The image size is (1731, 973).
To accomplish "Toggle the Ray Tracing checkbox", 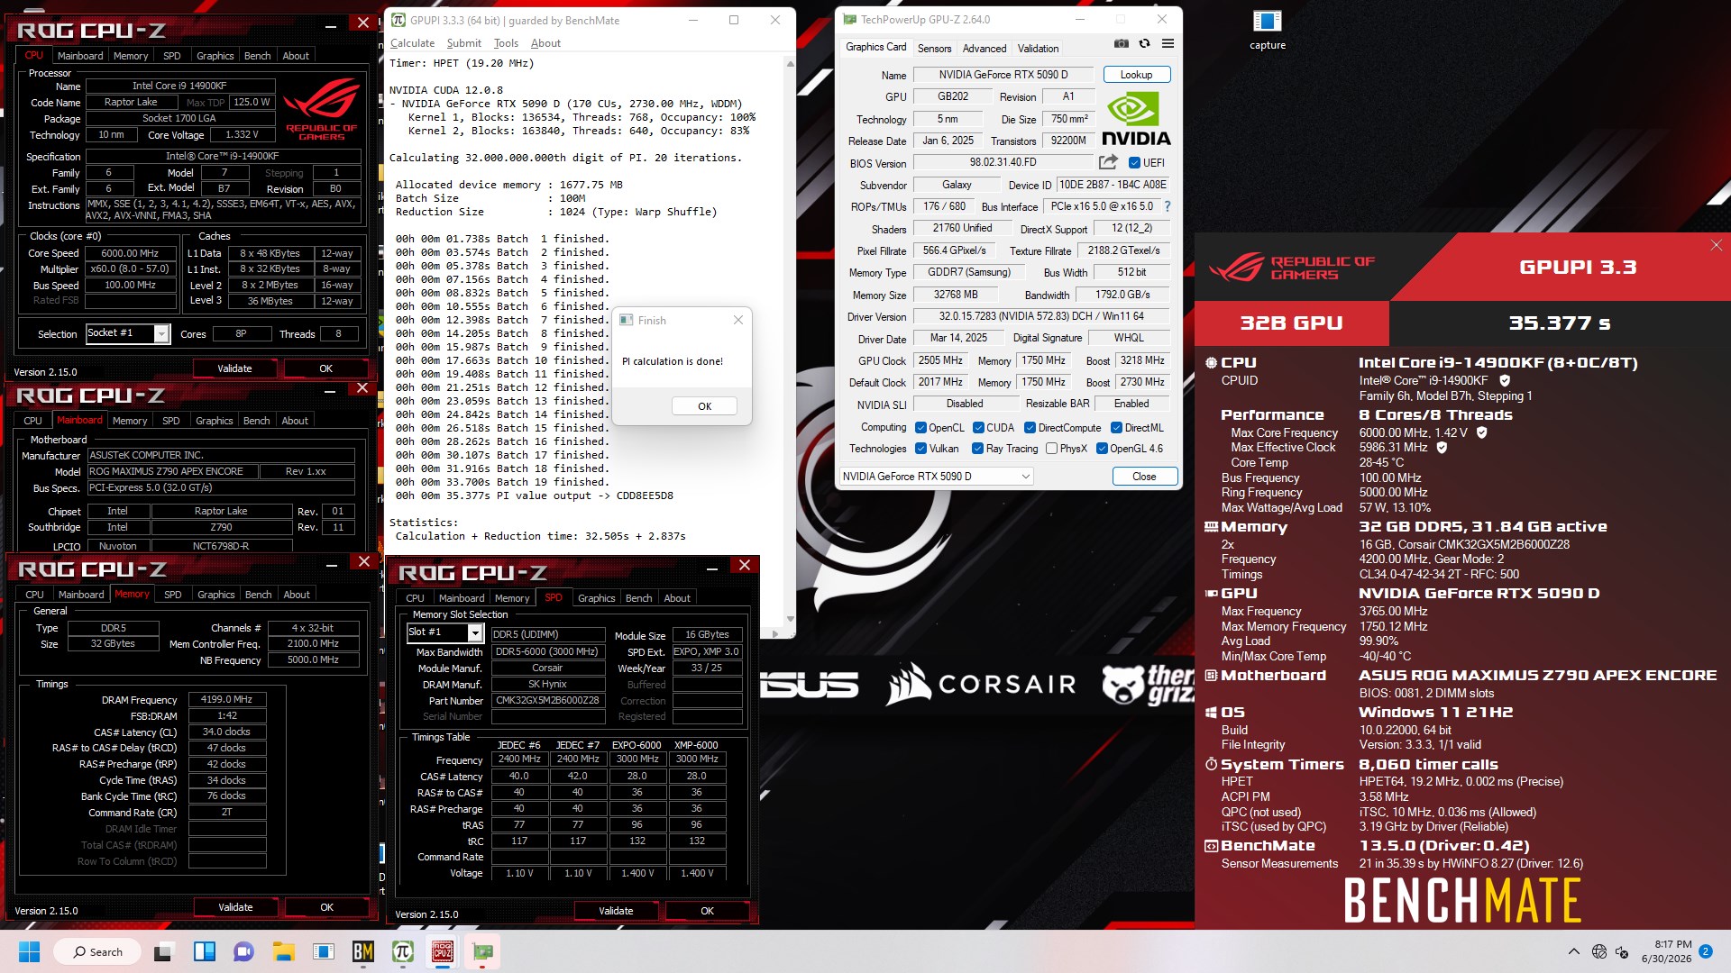I will 977,449.
